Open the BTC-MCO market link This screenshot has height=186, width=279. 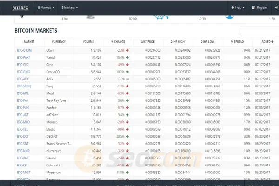point(23,122)
